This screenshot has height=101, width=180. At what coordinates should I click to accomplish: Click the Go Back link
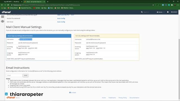point(73,93)
